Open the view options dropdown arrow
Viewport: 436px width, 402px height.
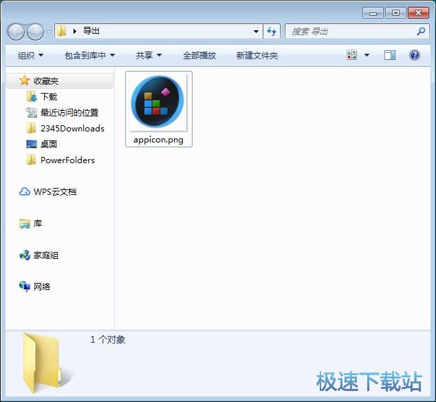(367, 55)
